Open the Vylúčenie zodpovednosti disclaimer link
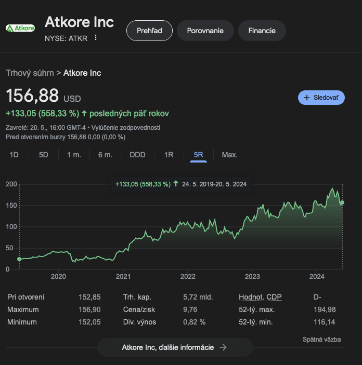This screenshot has height=365, width=362. click(126, 128)
